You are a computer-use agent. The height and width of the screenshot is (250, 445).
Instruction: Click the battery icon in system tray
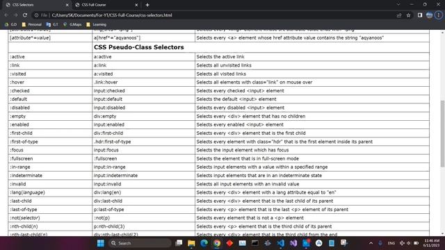(416, 243)
